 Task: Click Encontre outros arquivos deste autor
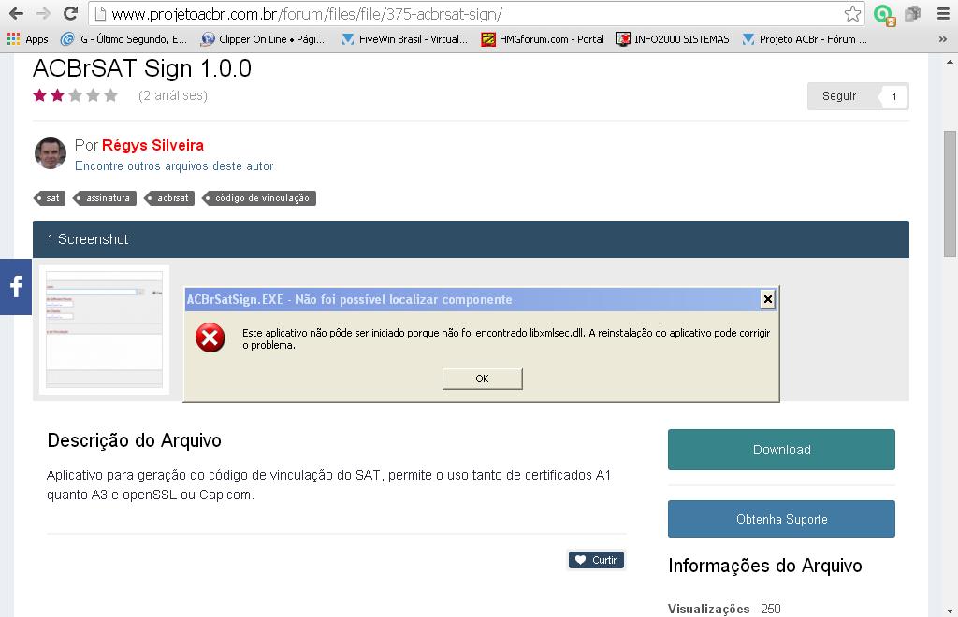coord(174,166)
